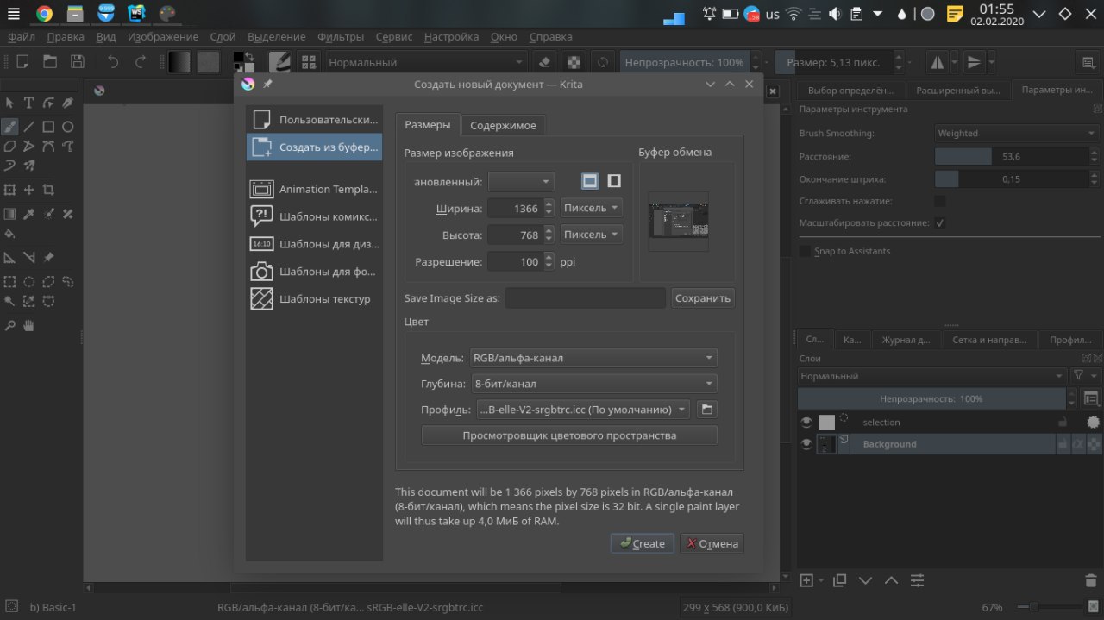
Task: Click the delete layer trash icon
Action: 1091,580
